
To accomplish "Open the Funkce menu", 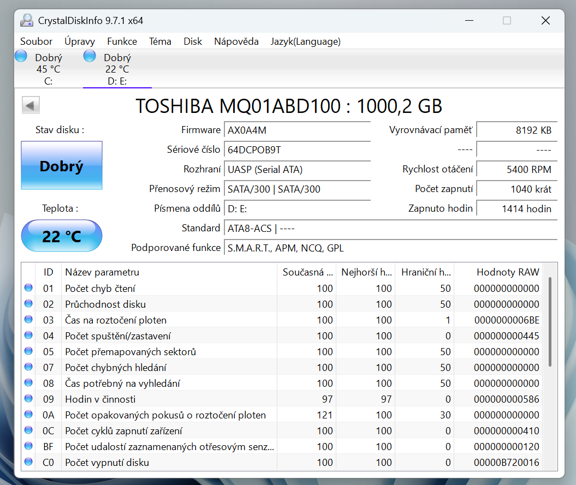I will tap(122, 41).
